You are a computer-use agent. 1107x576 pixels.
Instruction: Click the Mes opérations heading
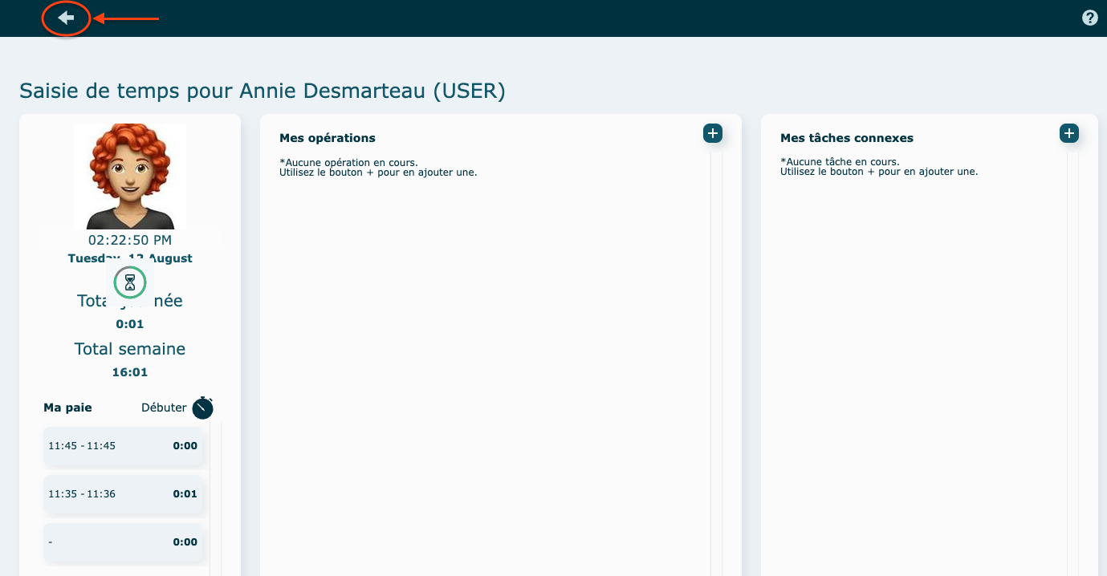coord(328,138)
